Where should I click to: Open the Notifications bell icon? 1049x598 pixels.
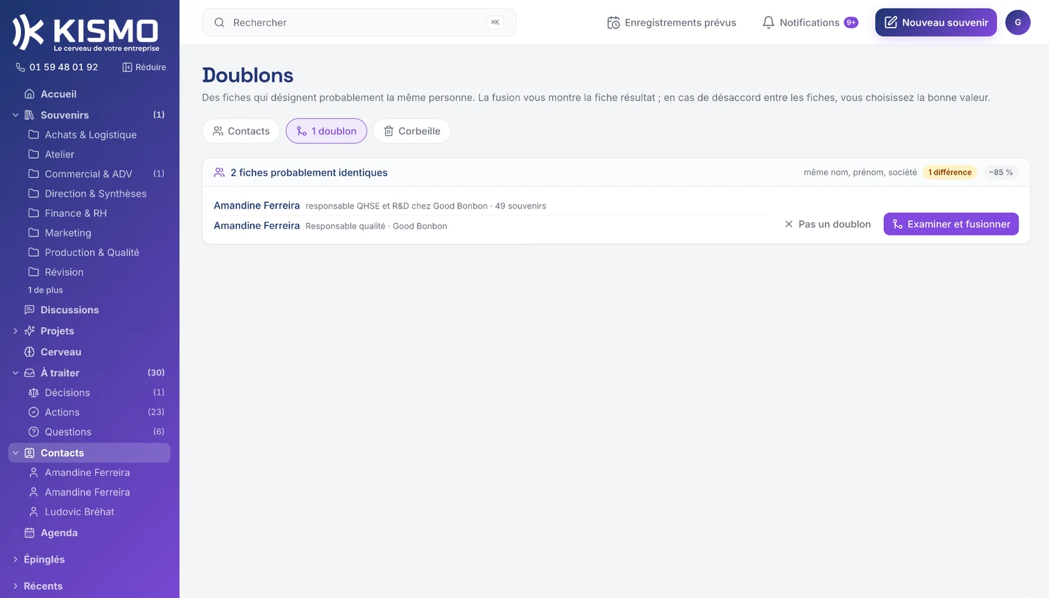coord(768,22)
